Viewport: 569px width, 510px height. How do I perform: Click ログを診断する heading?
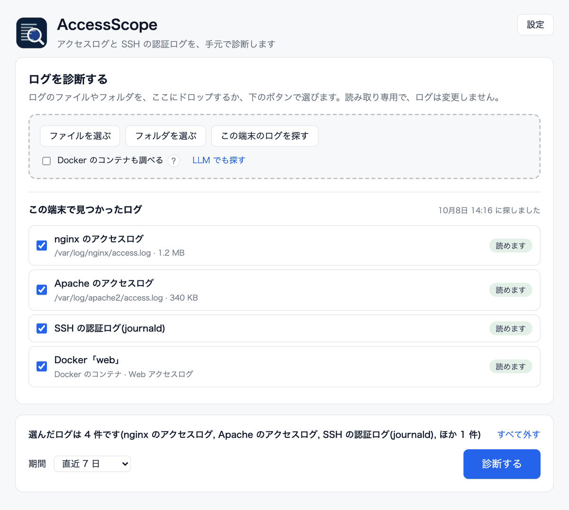(68, 79)
